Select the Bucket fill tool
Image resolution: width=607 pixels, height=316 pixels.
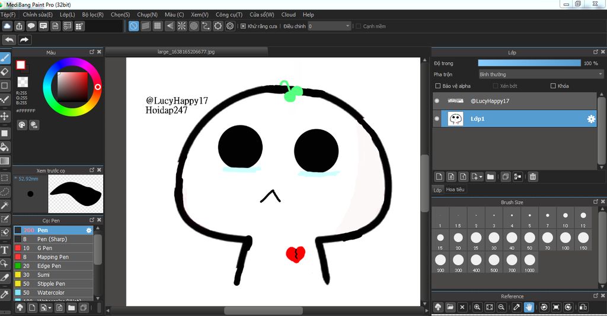click(x=5, y=147)
